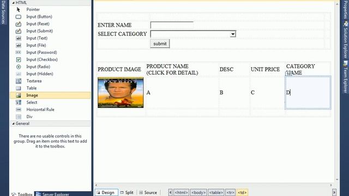Pick the Input (Password) toolbox icon

(x=19, y=52)
